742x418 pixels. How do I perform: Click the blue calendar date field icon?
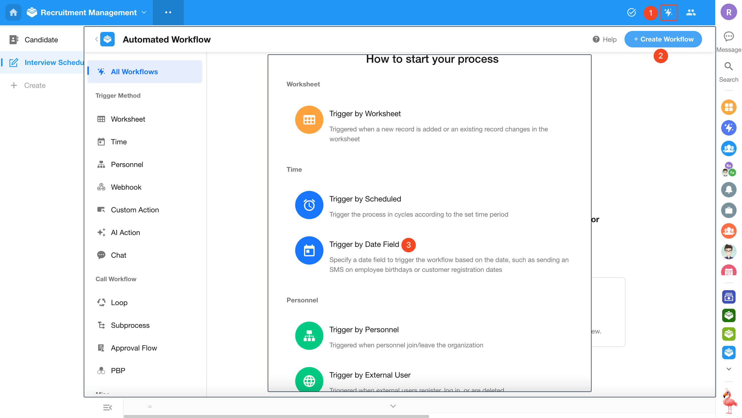(x=309, y=251)
